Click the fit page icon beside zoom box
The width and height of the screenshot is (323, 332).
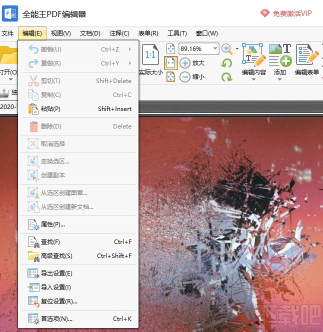click(x=170, y=49)
